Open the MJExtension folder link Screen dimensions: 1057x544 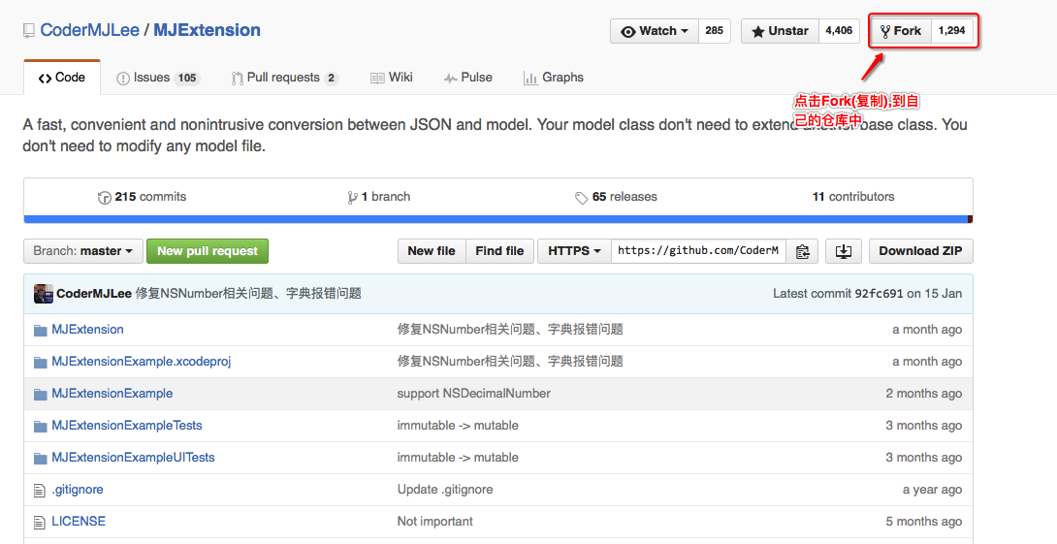click(x=87, y=330)
